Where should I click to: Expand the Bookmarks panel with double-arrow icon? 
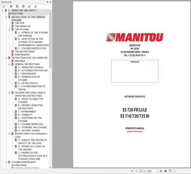pyautogui.click(x=47, y=2)
